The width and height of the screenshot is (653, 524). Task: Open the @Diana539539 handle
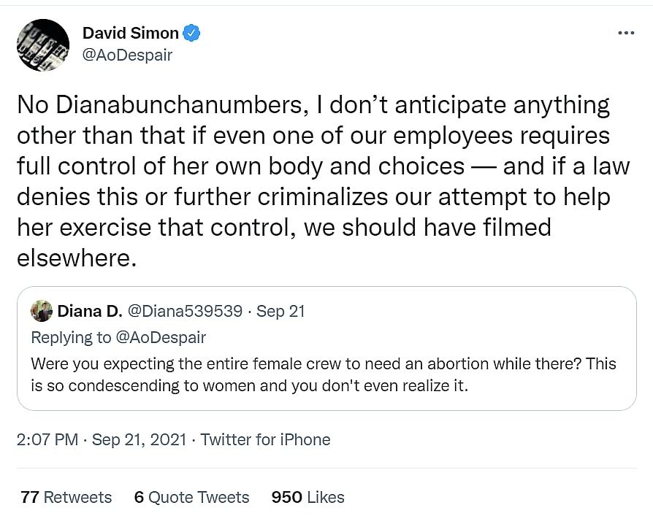coord(185,312)
